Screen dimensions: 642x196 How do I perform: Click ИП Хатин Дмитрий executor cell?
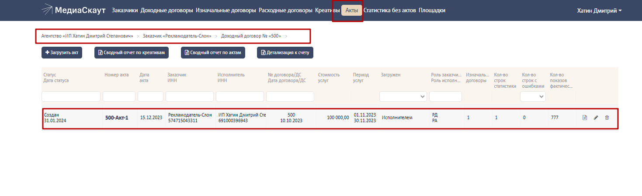click(242, 115)
